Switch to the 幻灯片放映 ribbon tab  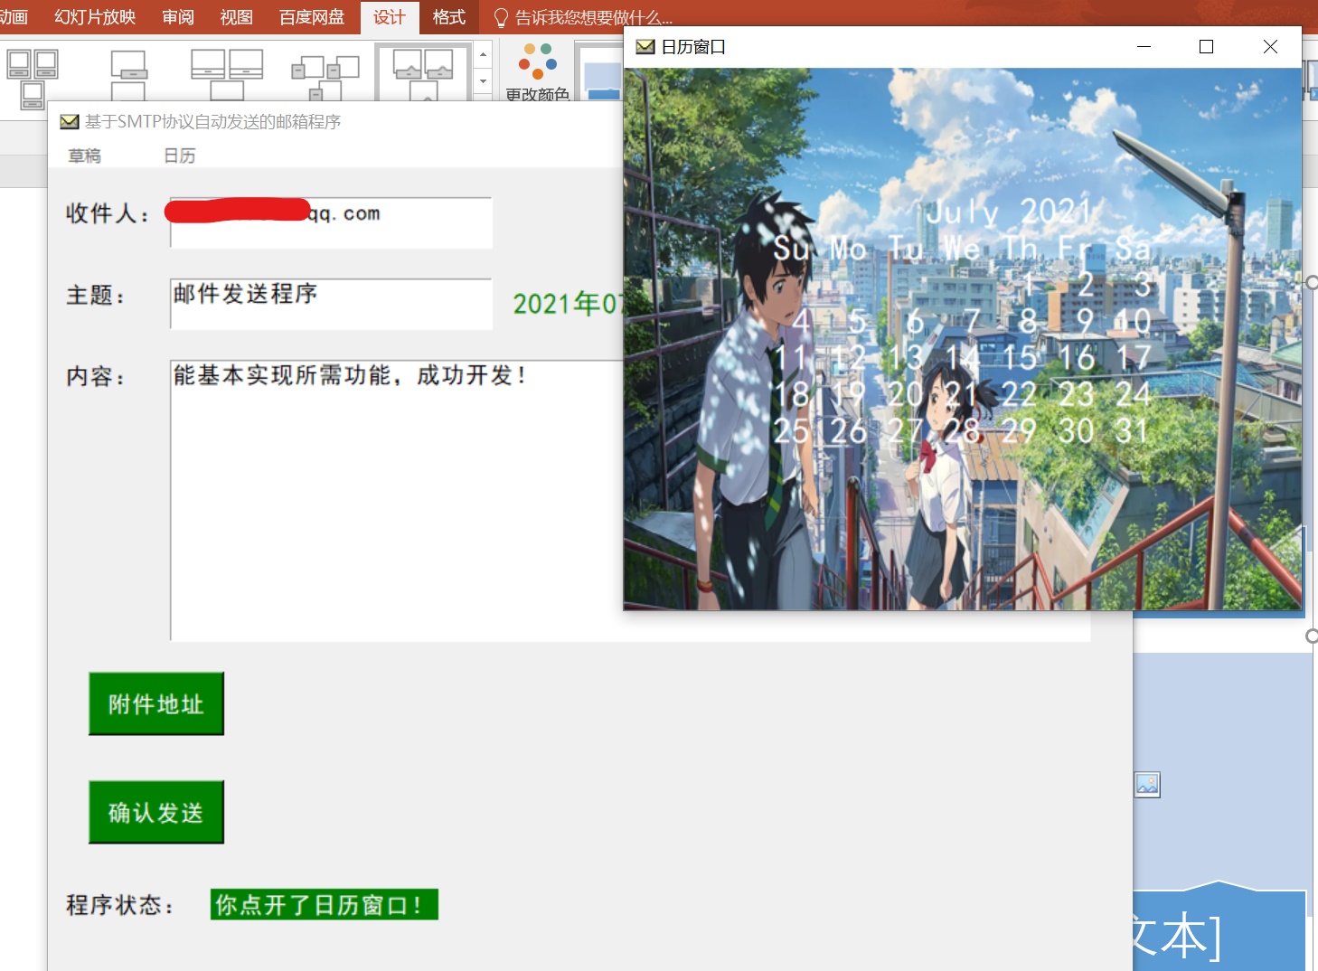pos(95,17)
